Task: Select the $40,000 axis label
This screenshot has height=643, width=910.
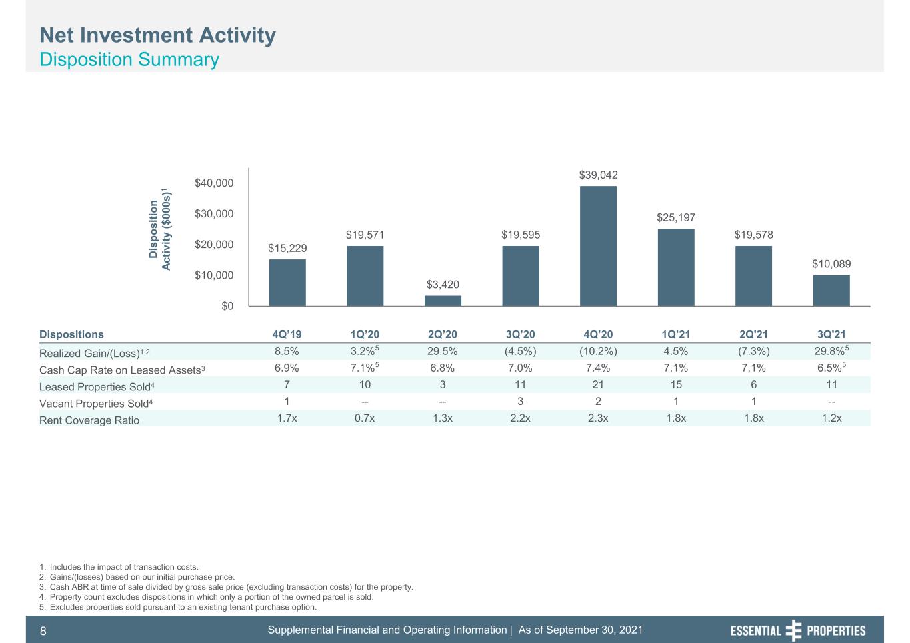Action: tap(214, 183)
